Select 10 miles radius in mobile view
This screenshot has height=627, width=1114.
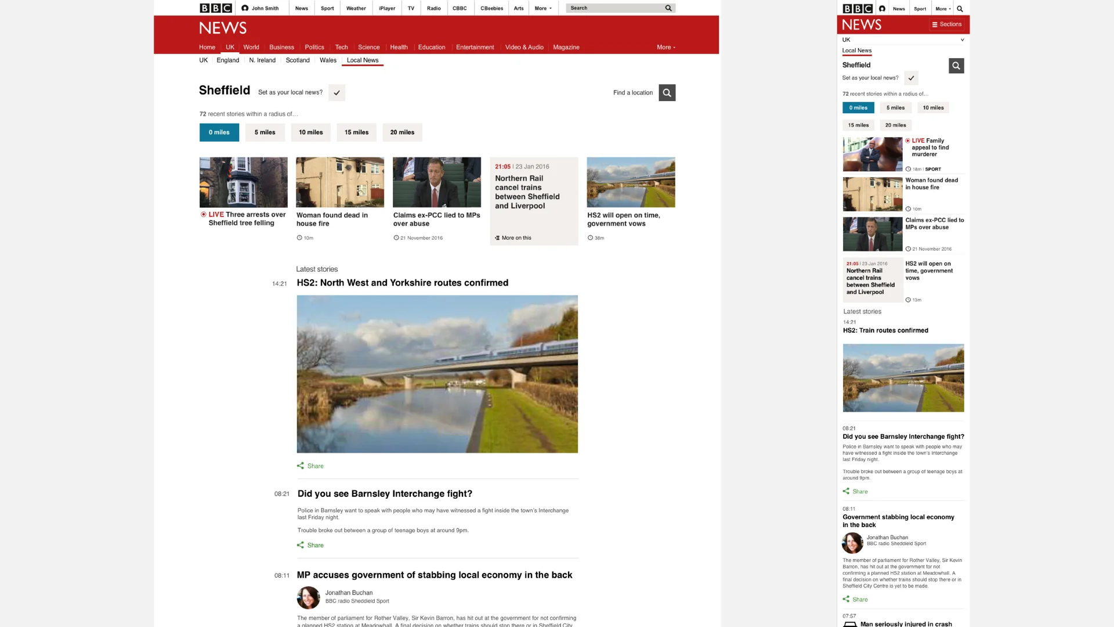point(933,108)
